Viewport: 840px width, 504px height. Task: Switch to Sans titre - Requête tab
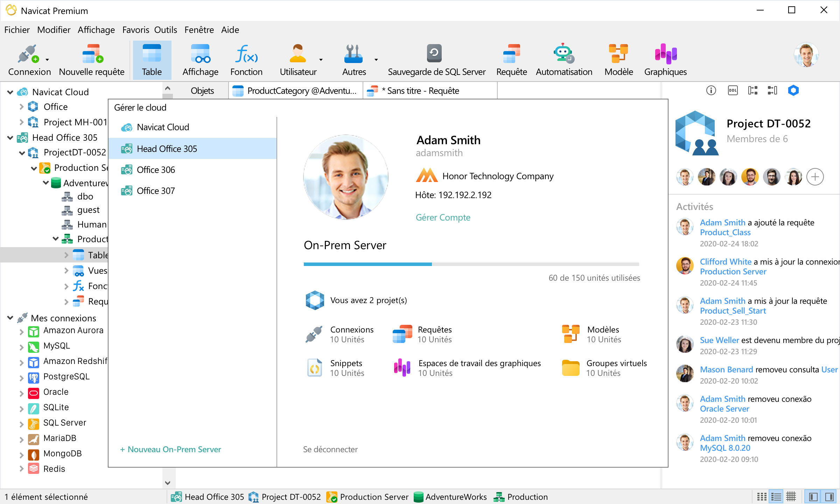(430, 91)
